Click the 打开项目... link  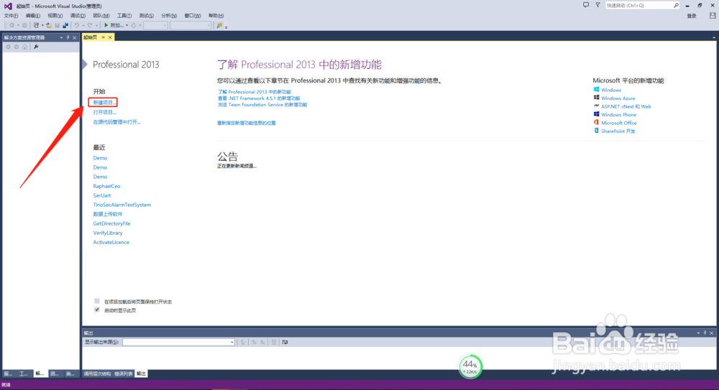tap(104, 112)
